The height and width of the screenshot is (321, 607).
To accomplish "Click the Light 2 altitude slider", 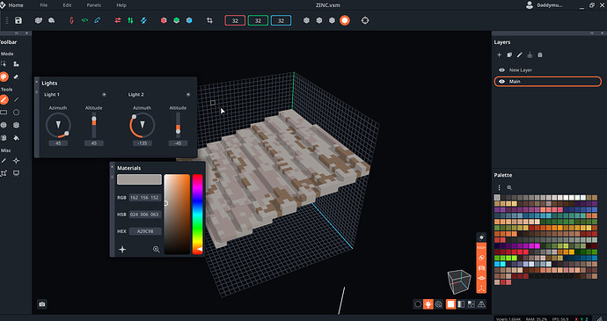I will click(178, 126).
